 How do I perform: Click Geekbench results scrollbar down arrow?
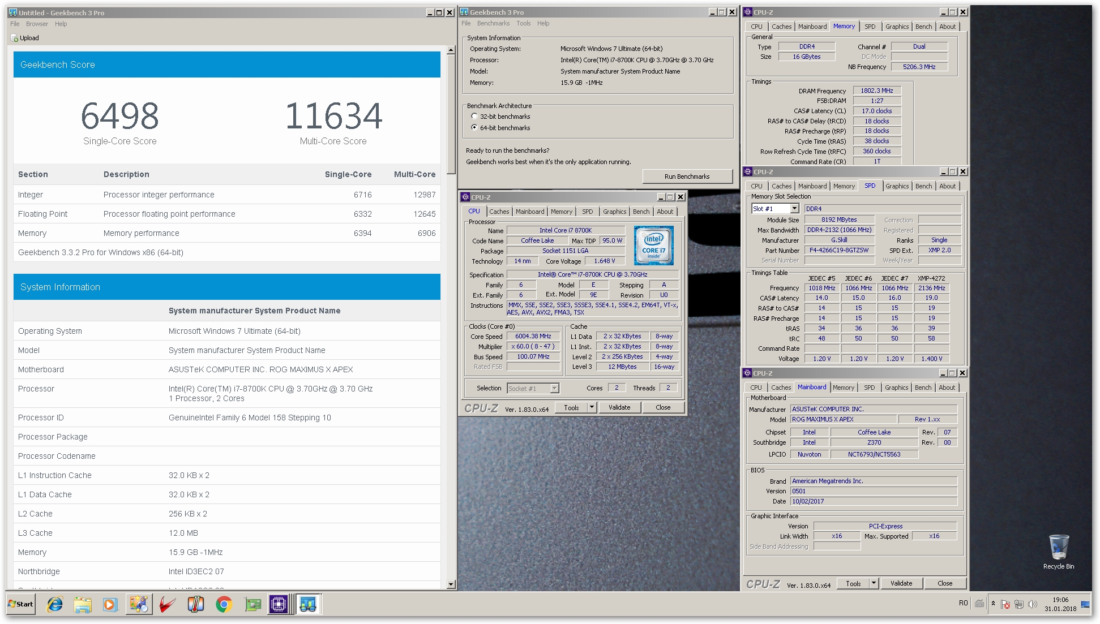[x=451, y=584]
